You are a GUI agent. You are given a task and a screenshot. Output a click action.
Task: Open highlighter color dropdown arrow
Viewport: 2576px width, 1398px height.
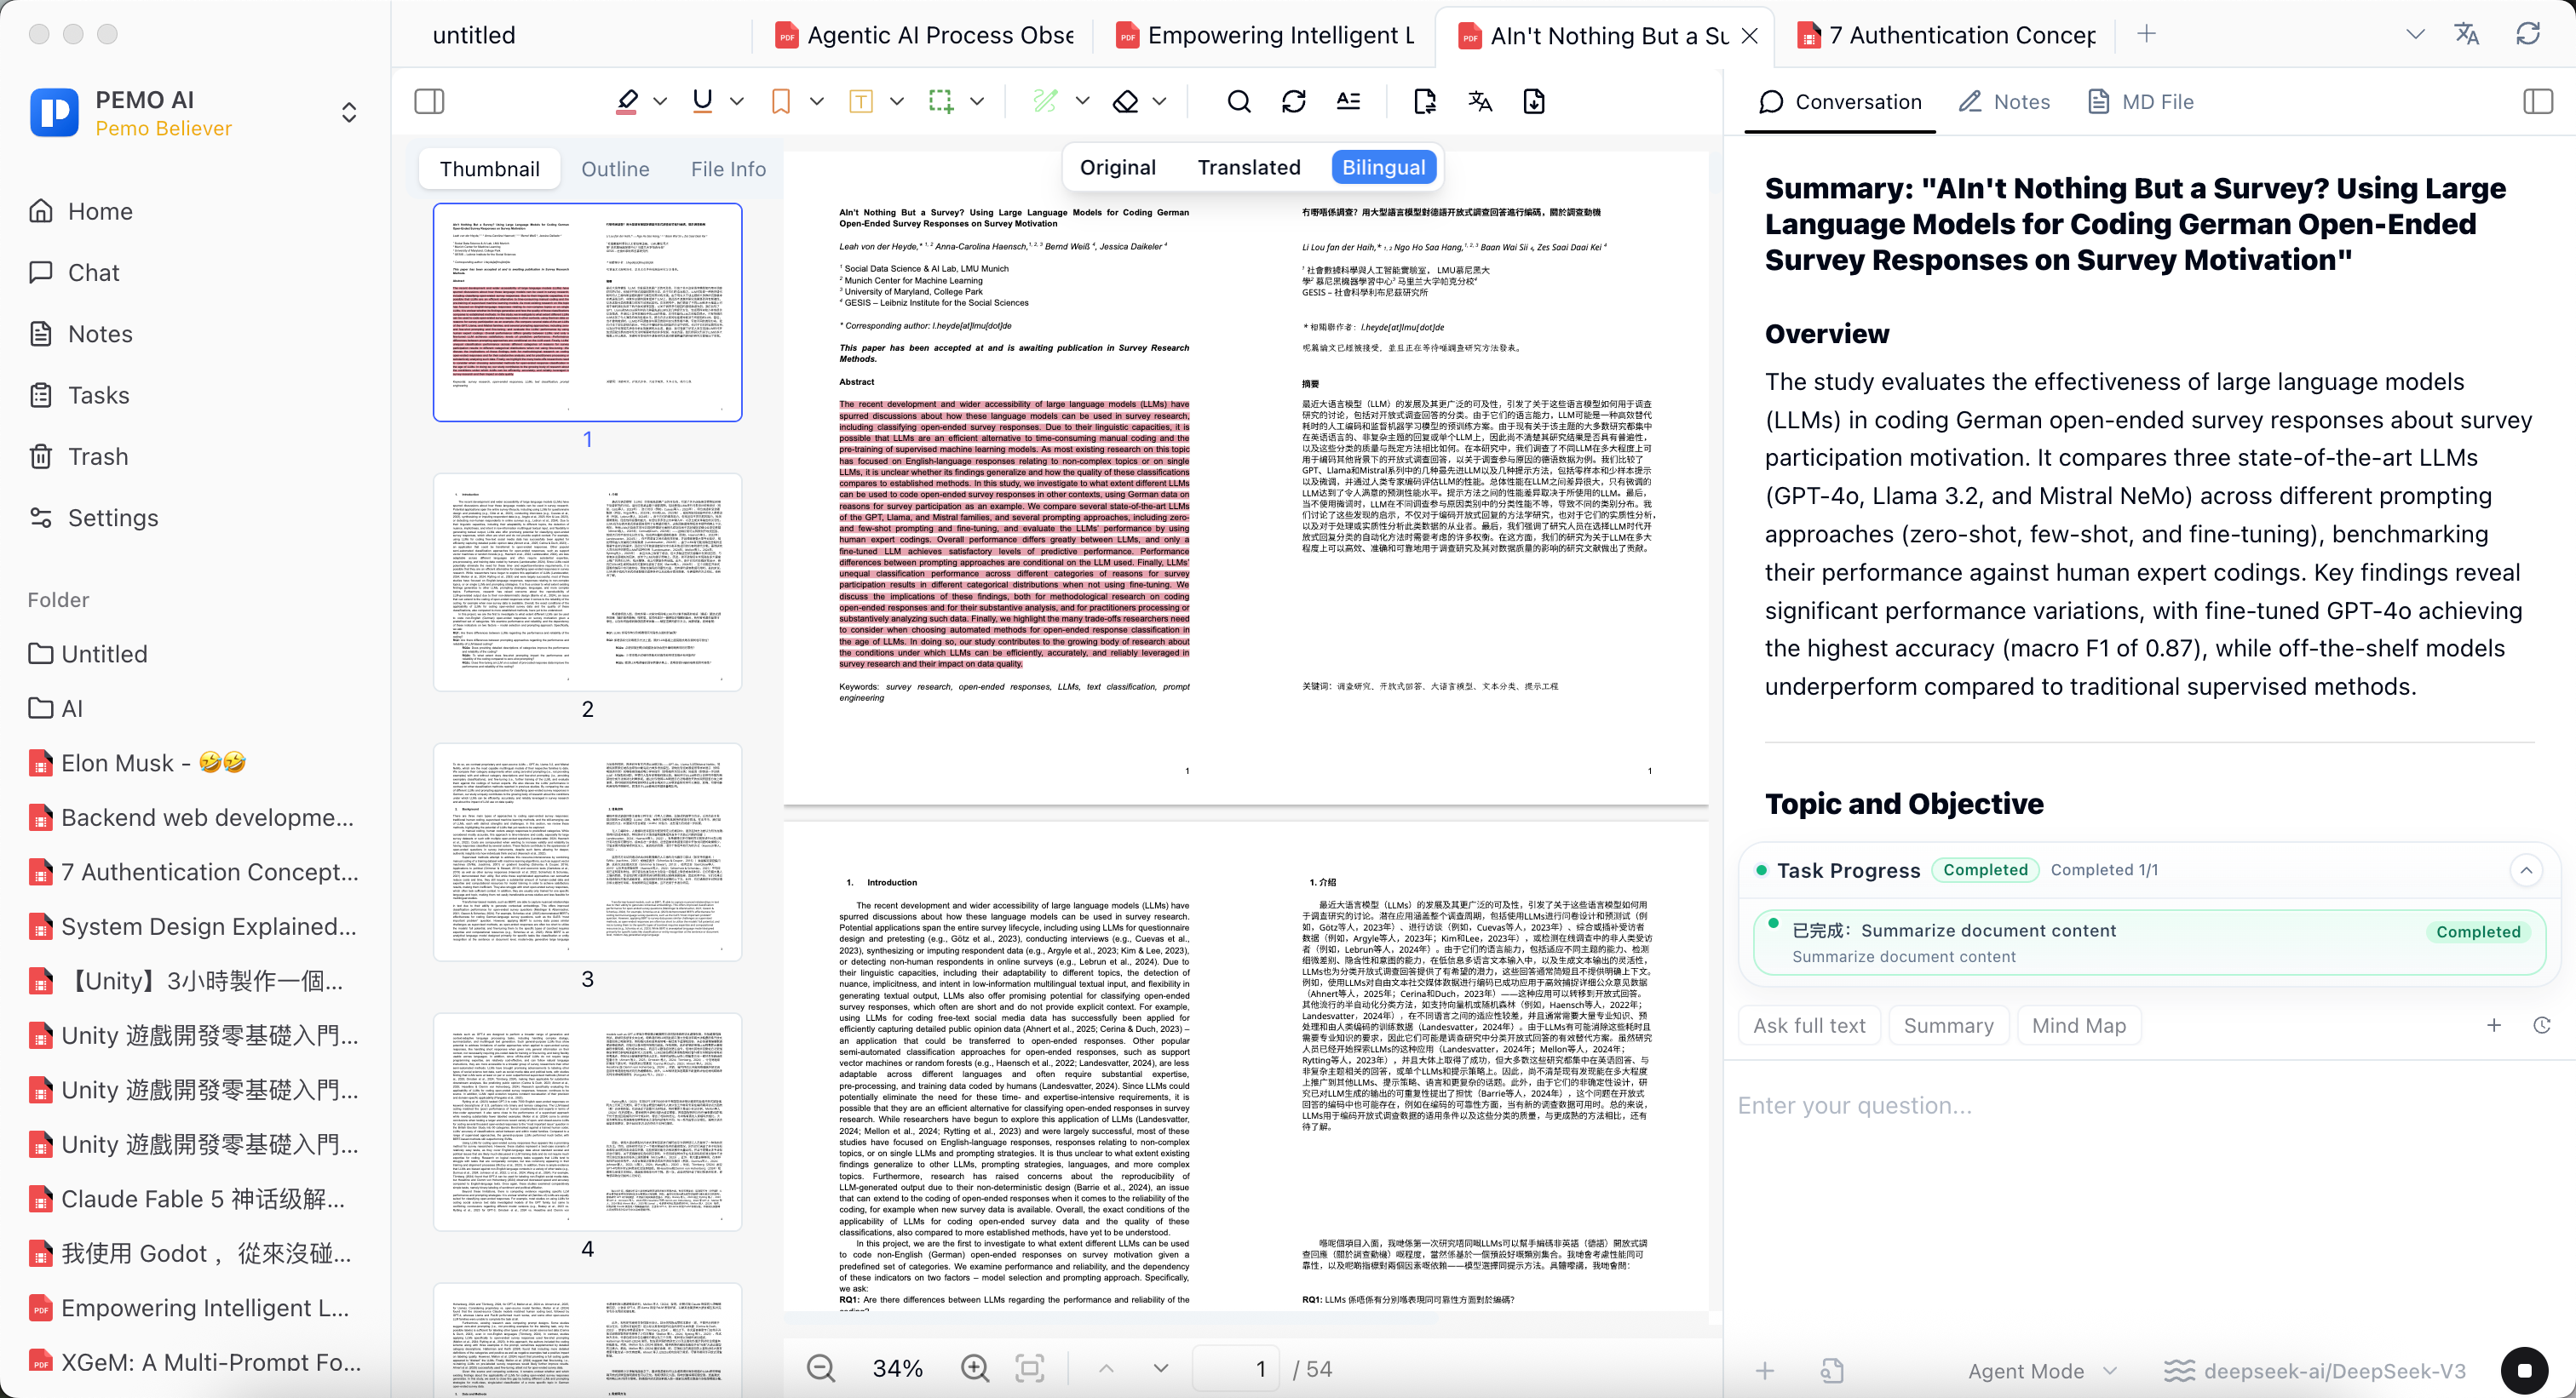tap(660, 101)
